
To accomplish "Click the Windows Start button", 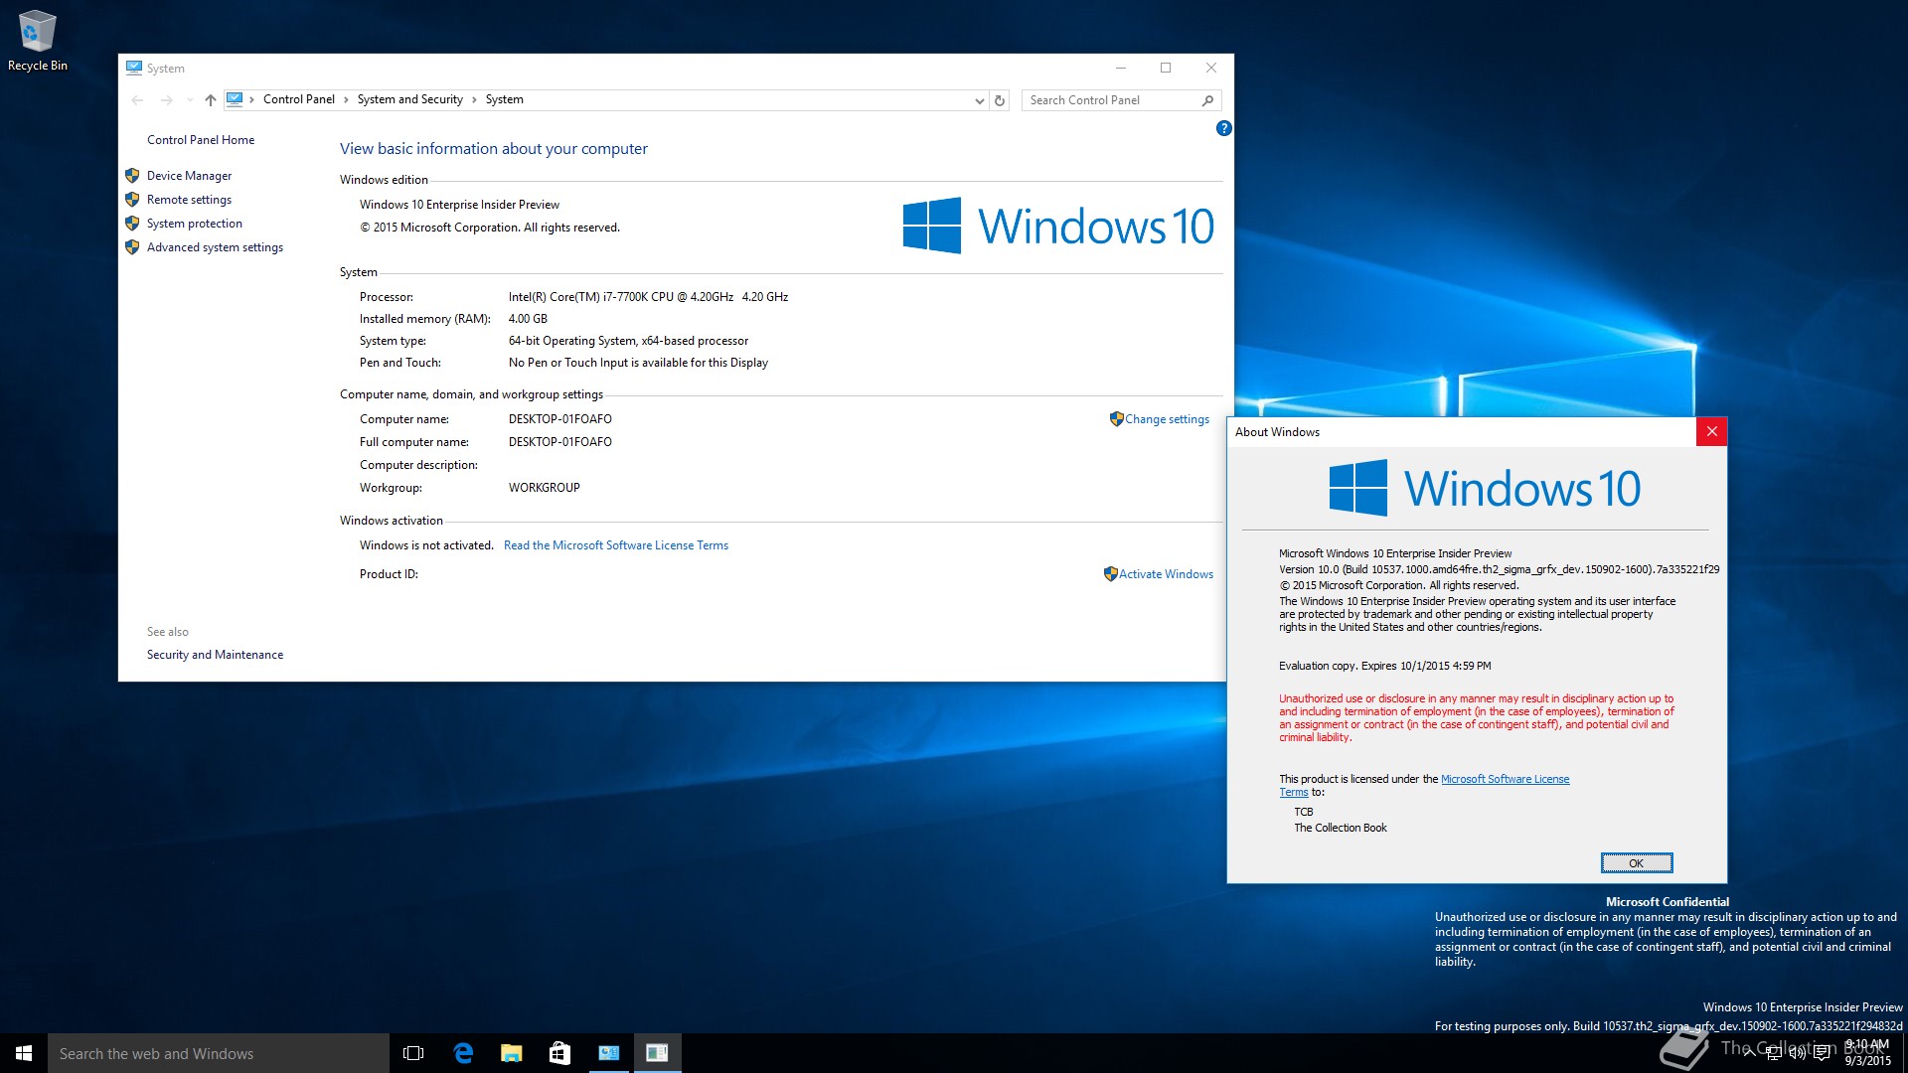I will [x=24, y=1053].
